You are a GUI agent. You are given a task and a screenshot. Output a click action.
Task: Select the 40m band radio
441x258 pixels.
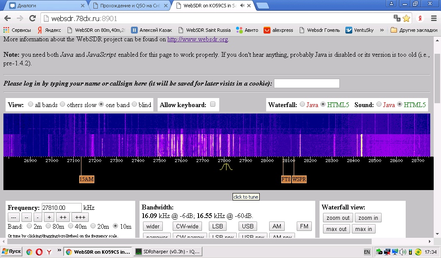[x=70, y=226]
